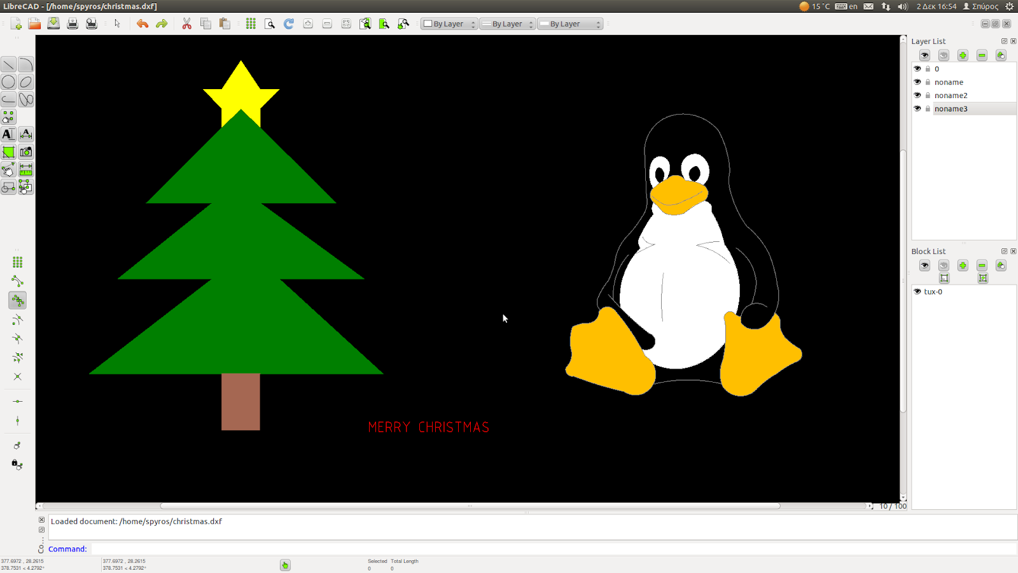This screenshot has width=1018, height=573.
Task: Redo the last undone action
Action: point(162,24)
